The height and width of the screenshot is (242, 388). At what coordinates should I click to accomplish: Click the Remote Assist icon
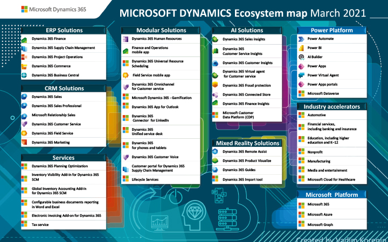click(215, 152)
